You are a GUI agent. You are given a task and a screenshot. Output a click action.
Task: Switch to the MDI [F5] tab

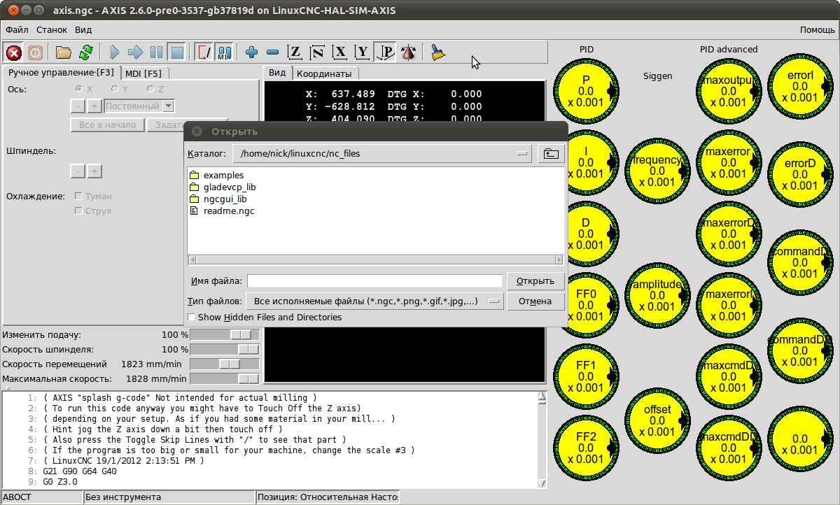tap(143, 73)
